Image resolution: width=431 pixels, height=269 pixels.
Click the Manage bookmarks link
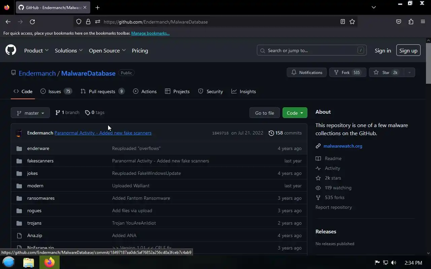coord(150,33)
